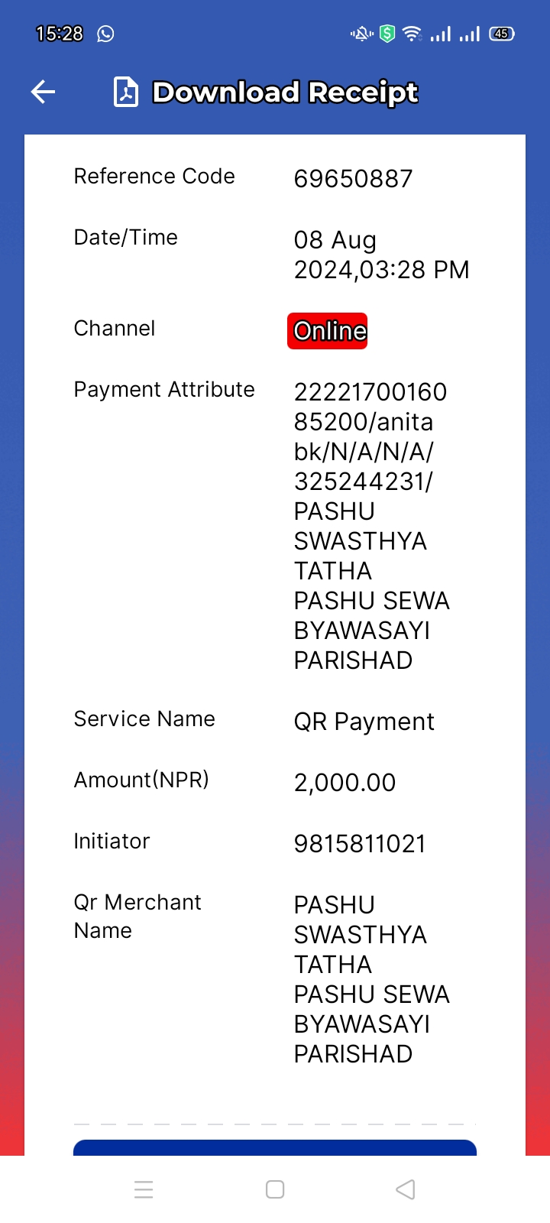Screen dimensions: 550x1223
Task: Select the QR Payment service name value
Action: click(x=364, y=722)
